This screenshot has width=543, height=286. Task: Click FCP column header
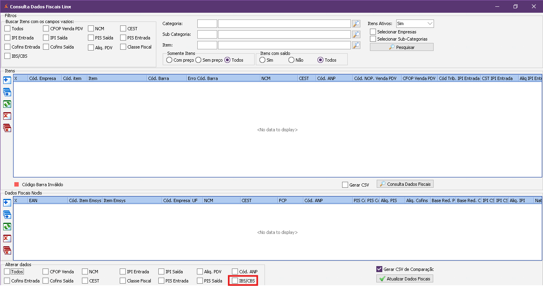click(290, 200)
